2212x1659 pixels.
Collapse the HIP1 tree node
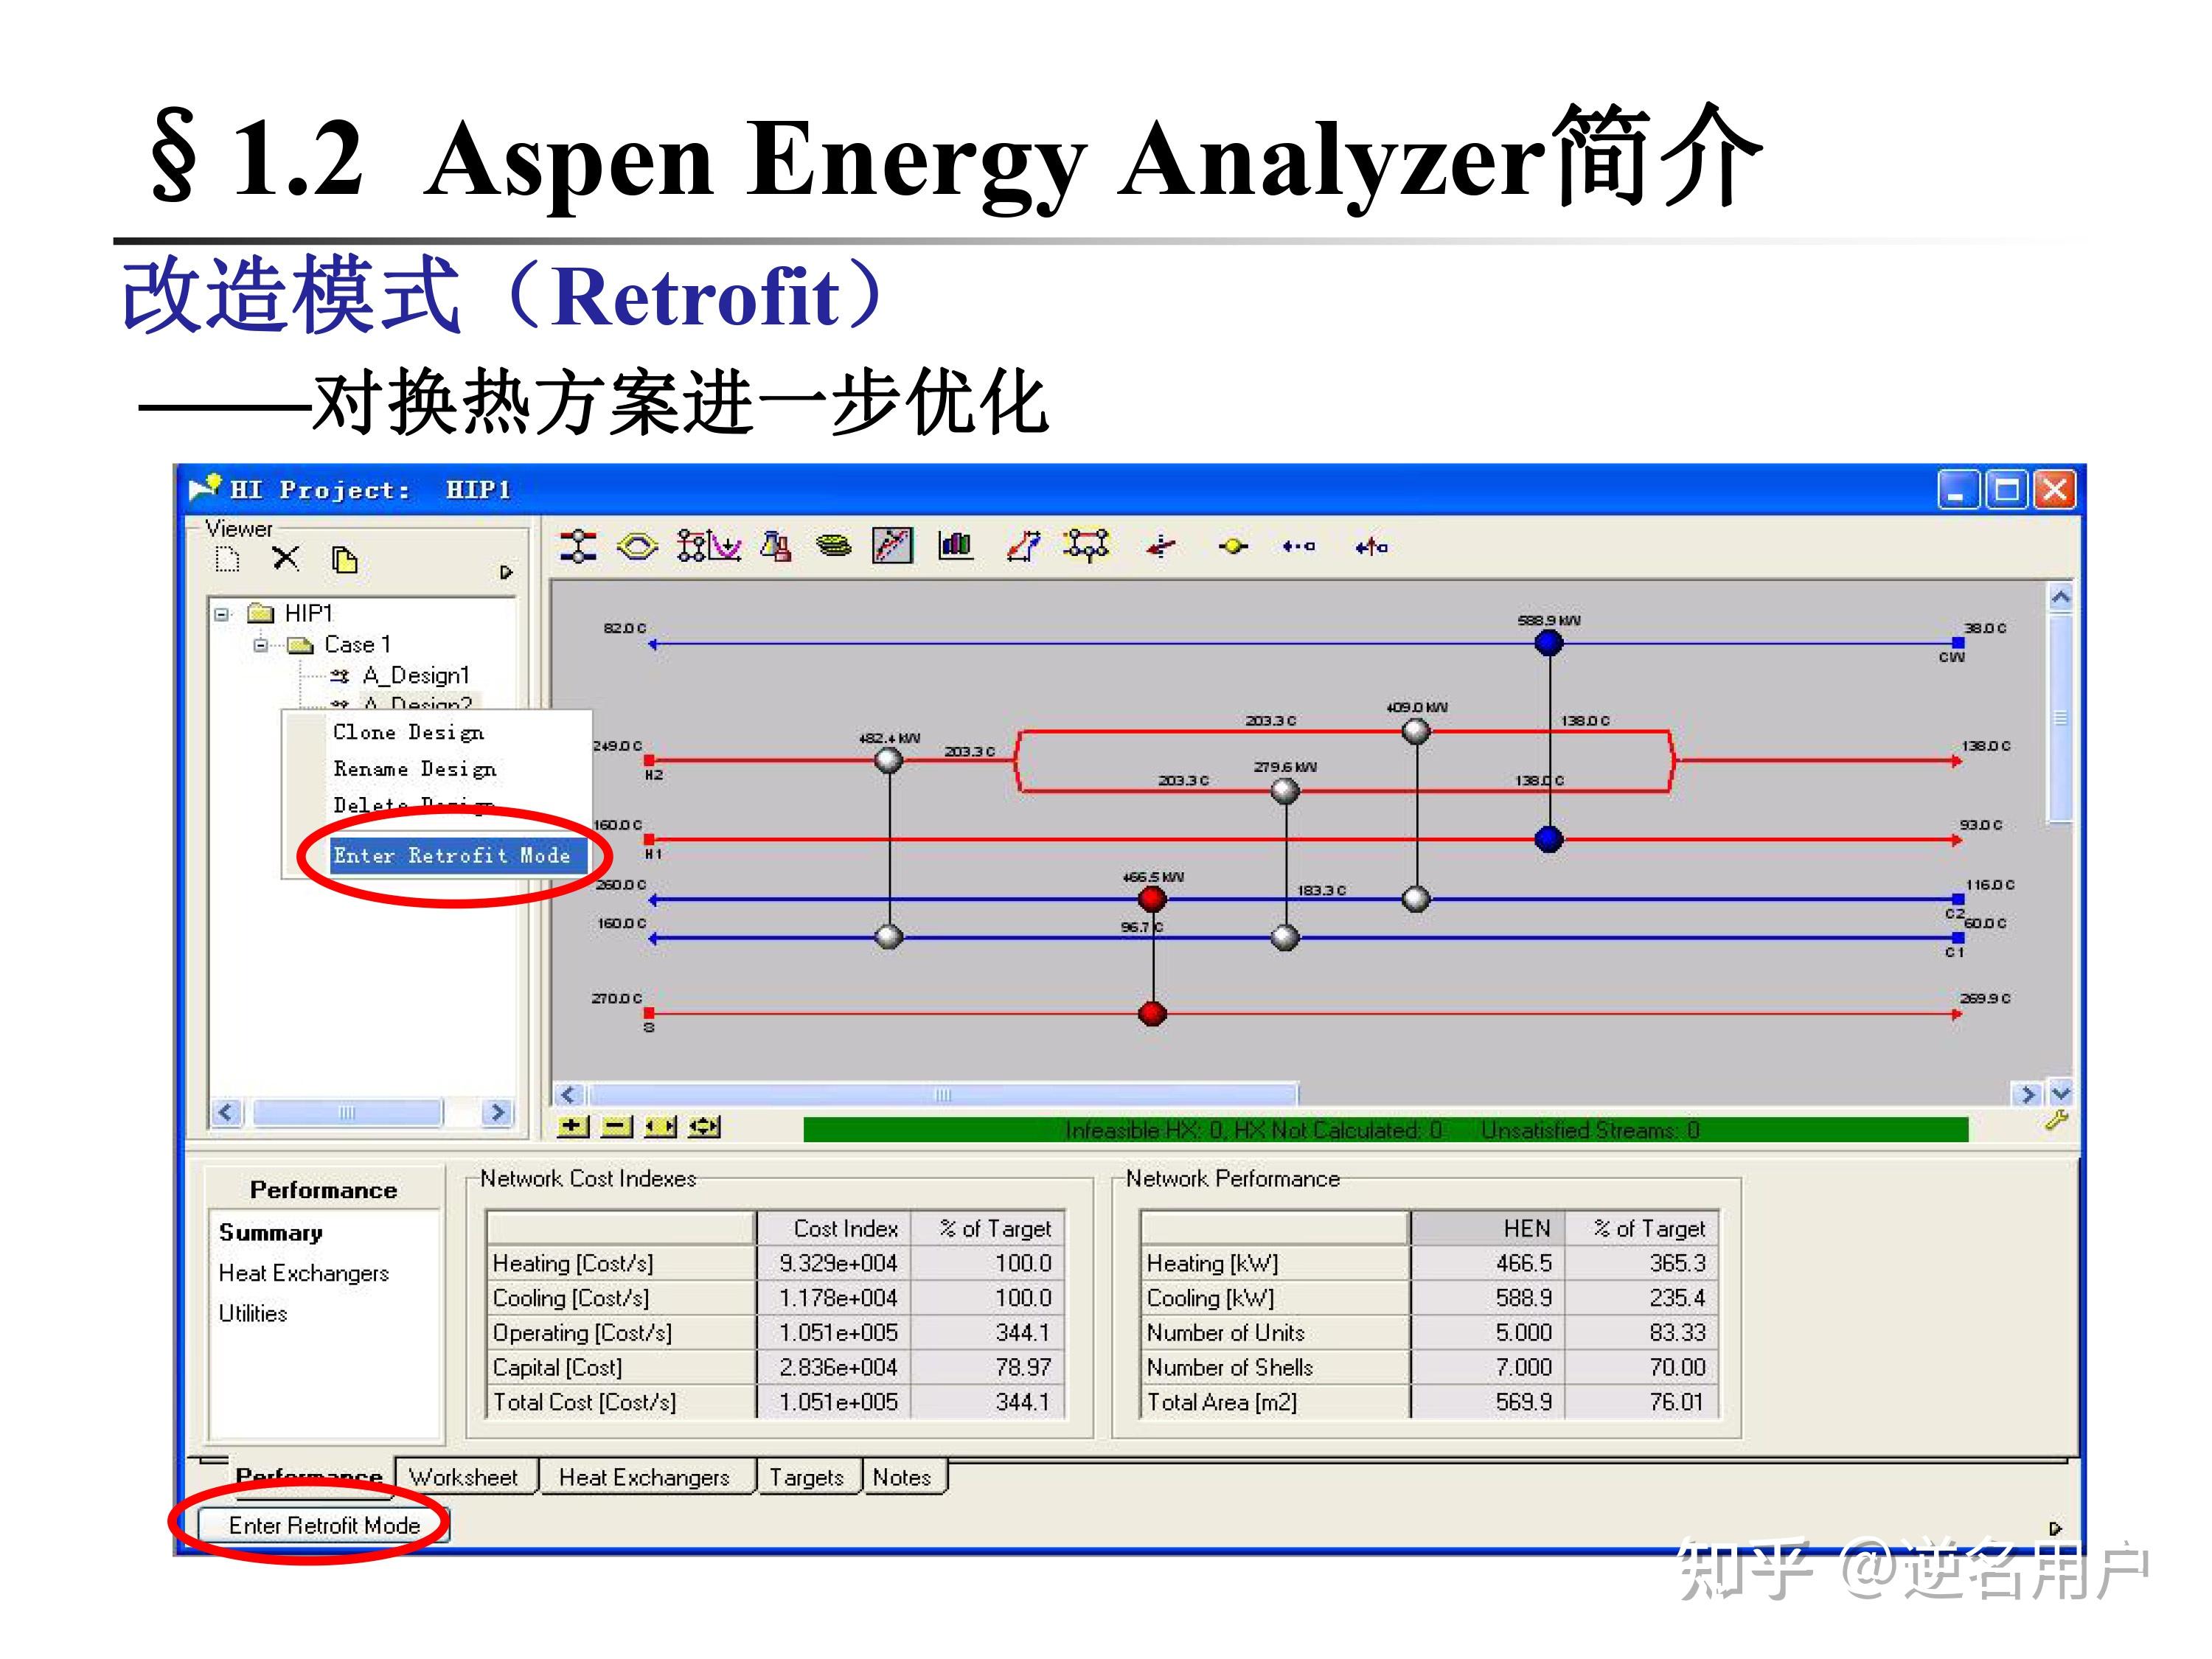click(221, 614)
